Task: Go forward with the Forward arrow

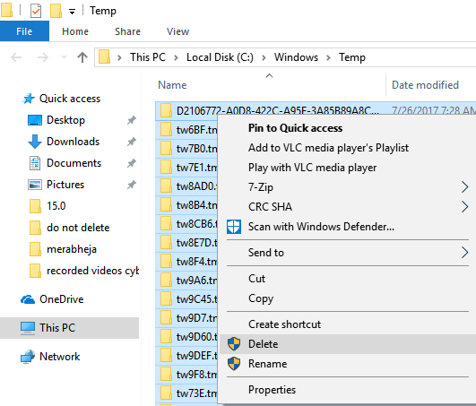Action: click(x=42, y=57)
